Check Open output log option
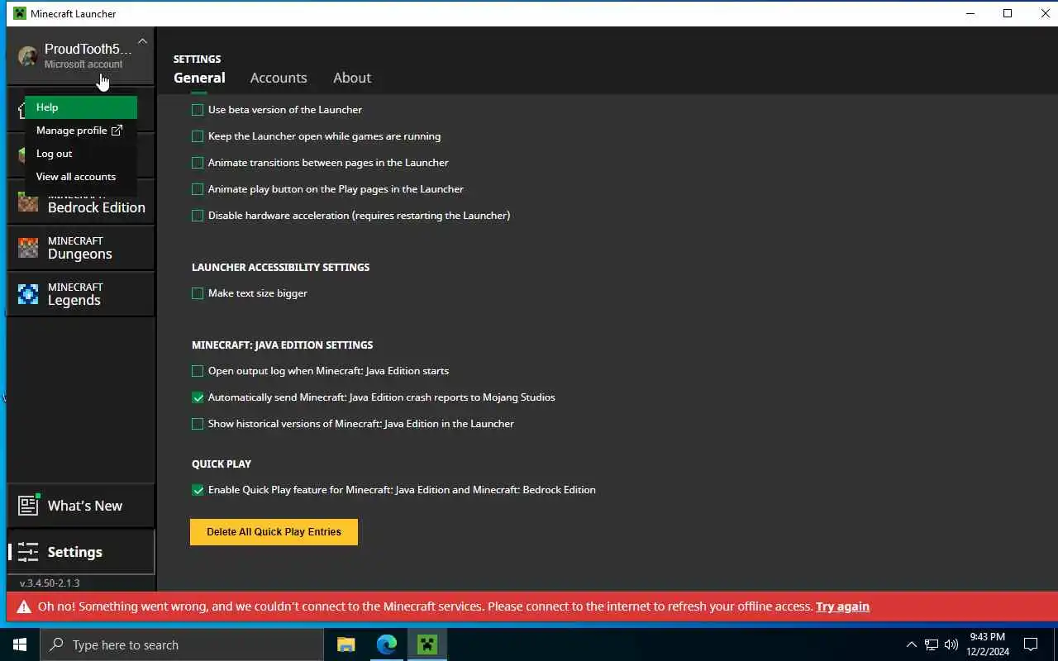1058x661 pixels. click(x=198, y=371)
